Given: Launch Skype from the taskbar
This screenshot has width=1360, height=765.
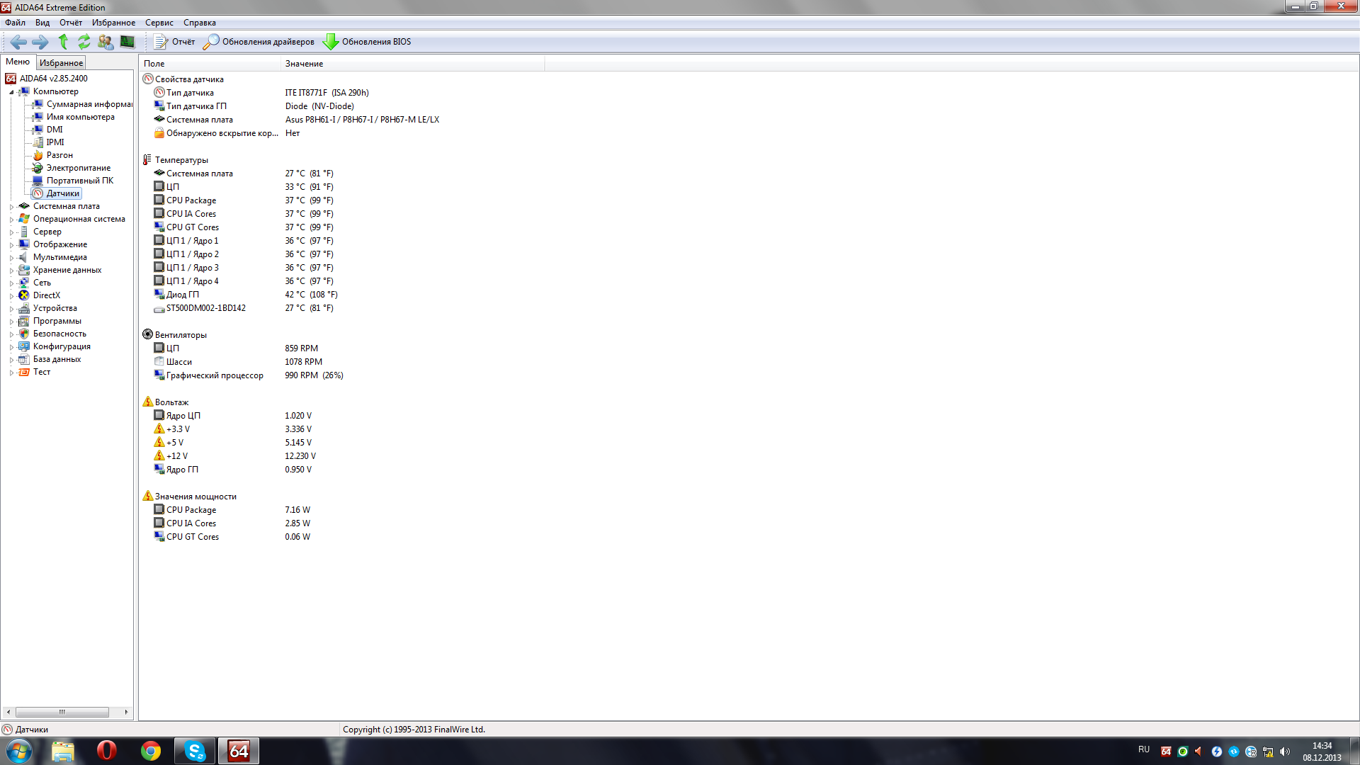Looking at the screenshot, I should point(195,751).
